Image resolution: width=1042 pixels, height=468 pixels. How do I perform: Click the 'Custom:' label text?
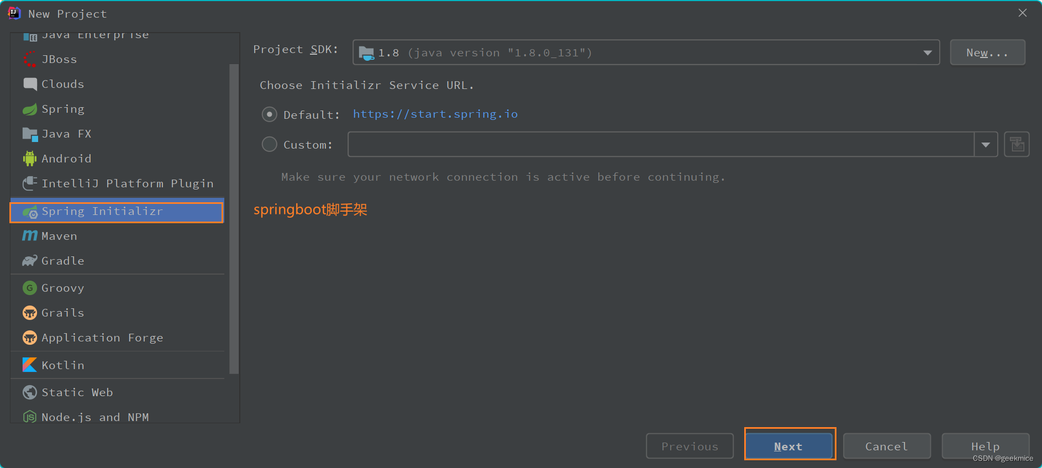pos(308,144)
